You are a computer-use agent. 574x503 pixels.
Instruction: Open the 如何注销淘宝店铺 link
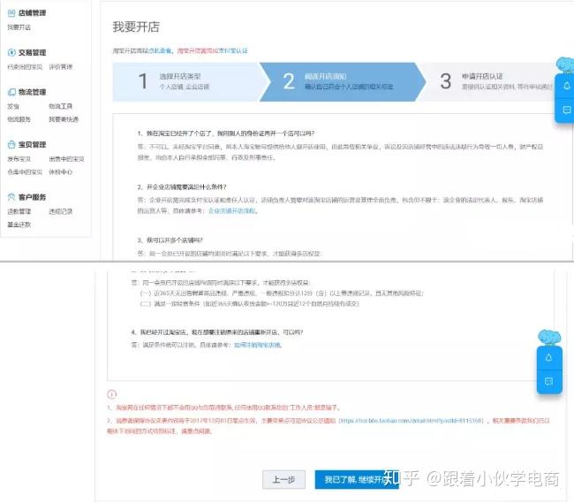click(257, 345)
